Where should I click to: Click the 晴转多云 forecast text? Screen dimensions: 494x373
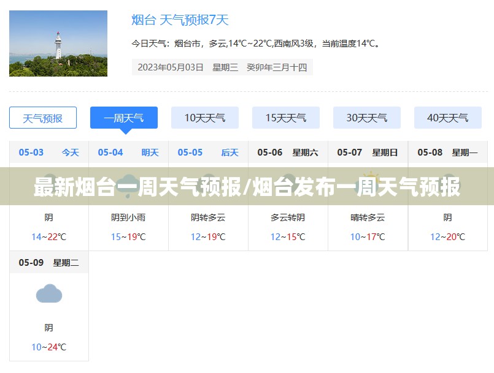(368, 217)
